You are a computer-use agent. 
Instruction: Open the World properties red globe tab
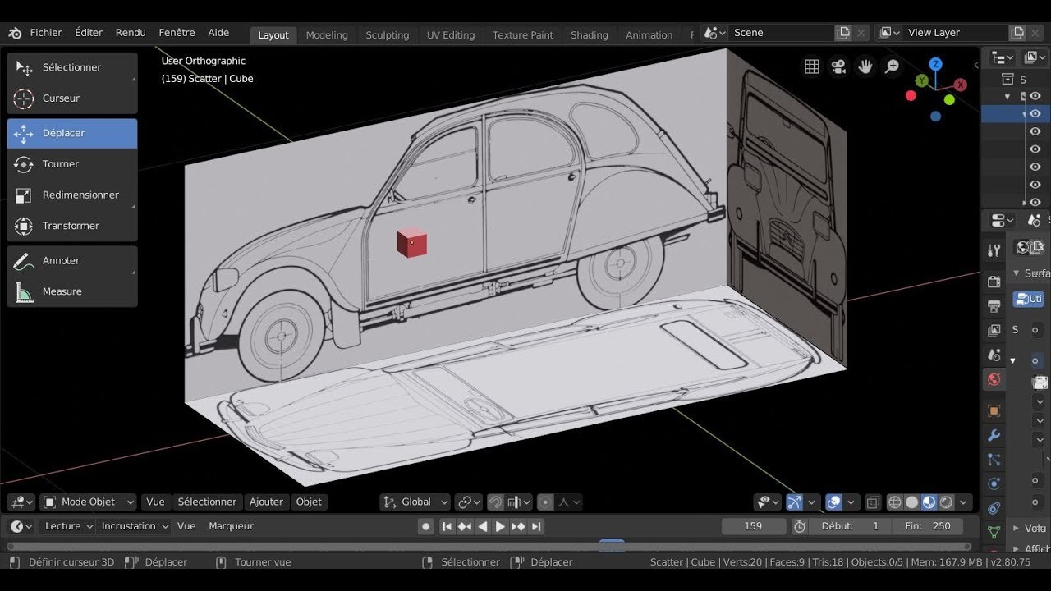tap(994, 379)
